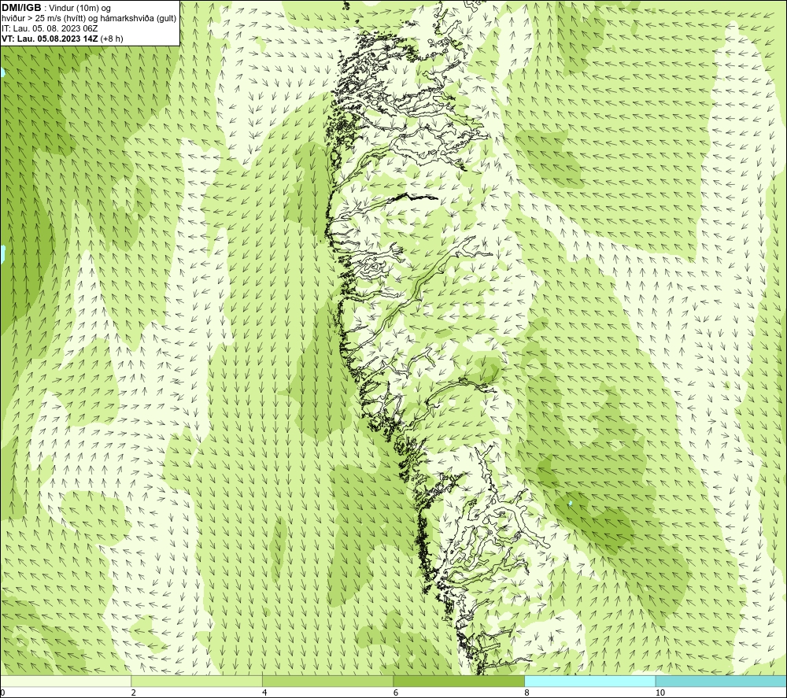
Task: Click the legend scale label '2'
Action: click(x=134, y=693)
